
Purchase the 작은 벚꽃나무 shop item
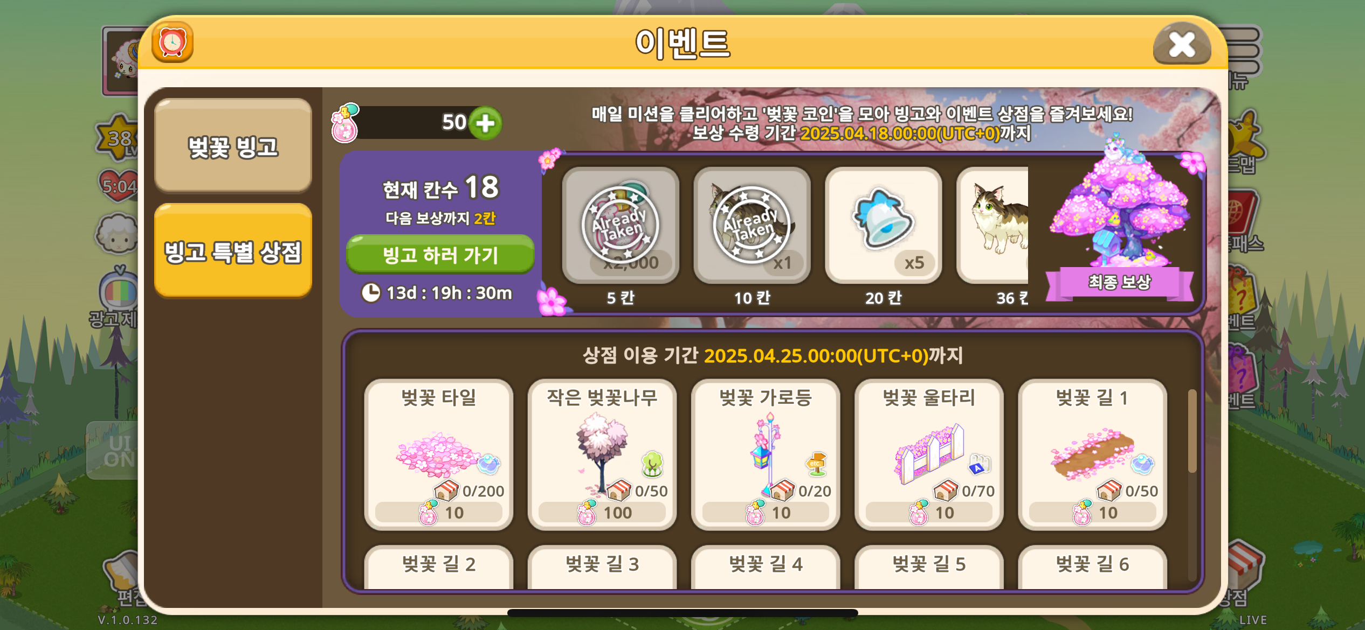(602, 455)
